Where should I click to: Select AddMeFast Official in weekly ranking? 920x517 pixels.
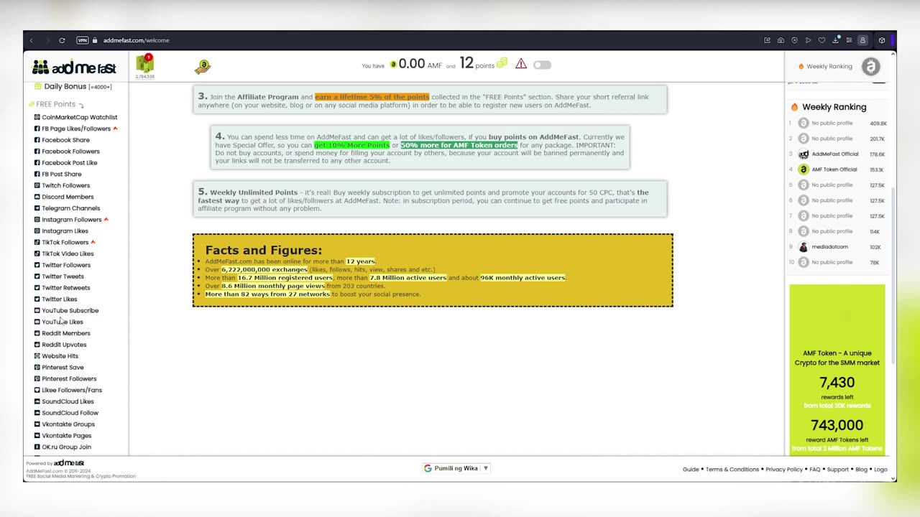click(835, 154)
